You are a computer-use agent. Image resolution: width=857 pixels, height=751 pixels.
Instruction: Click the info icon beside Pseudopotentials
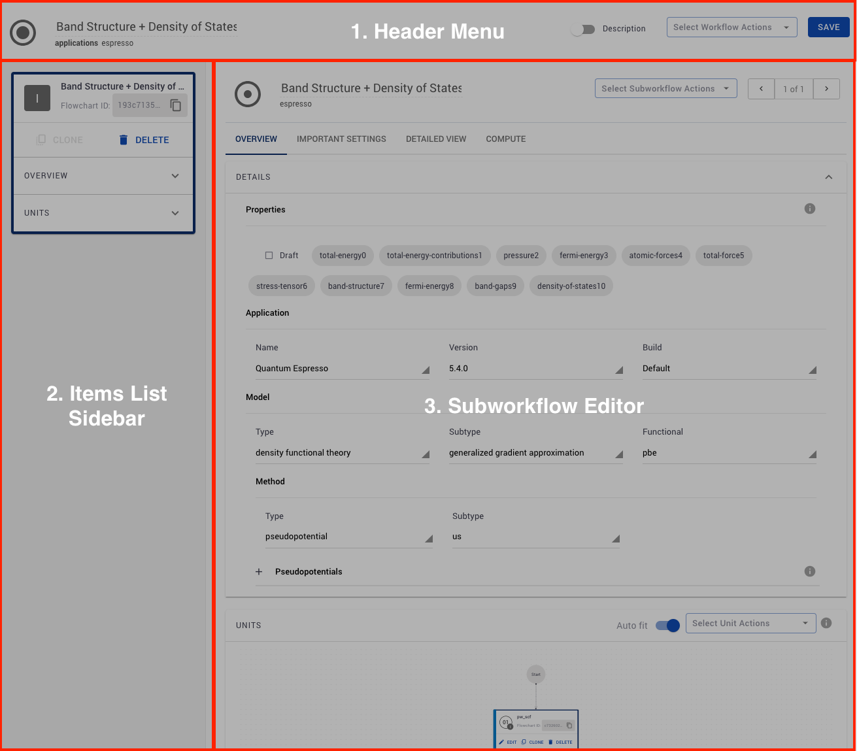coord(809,571)
